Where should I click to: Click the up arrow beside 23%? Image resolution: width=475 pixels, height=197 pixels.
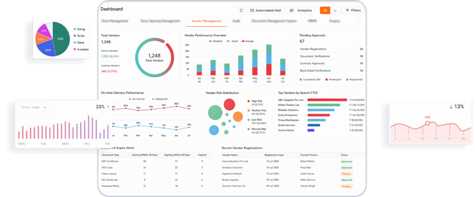tap(108, 107)
